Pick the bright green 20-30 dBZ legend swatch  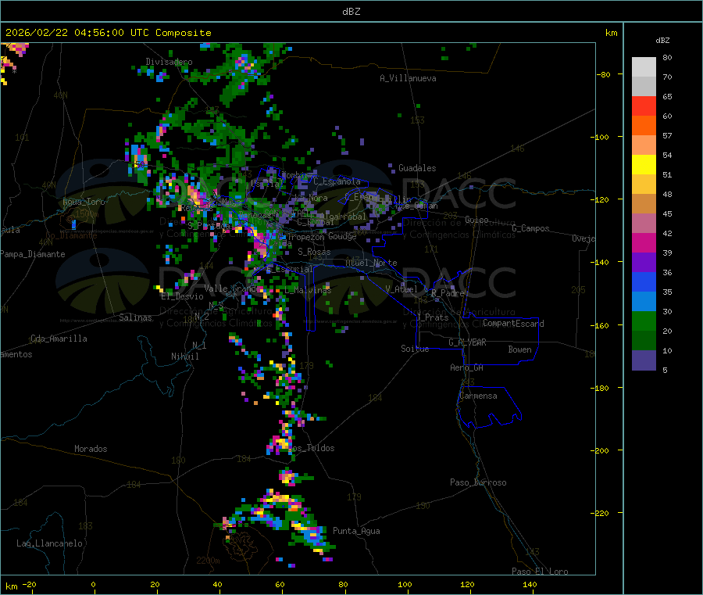coord(644,321)
